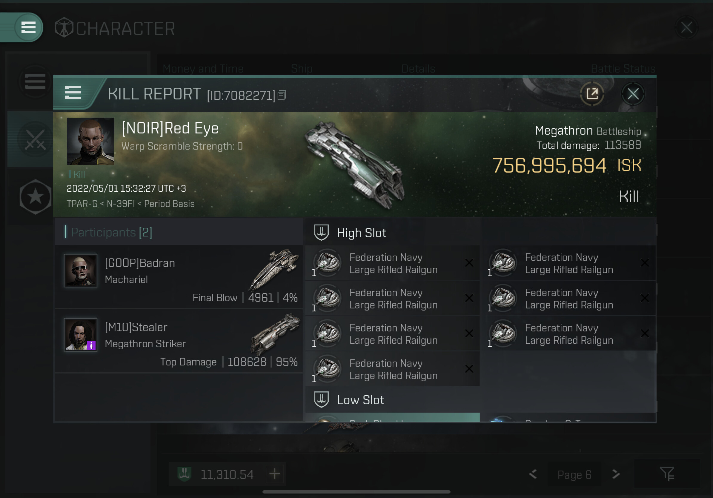
Task: Click the plus button beside 11,310.54
Action: point(274,474)
